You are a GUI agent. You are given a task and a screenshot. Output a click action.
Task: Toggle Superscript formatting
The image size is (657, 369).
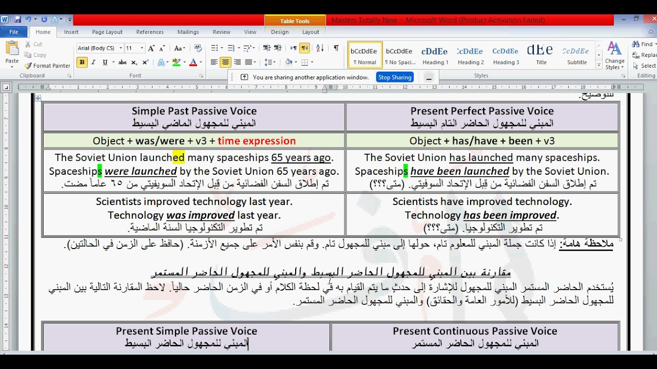145,63
